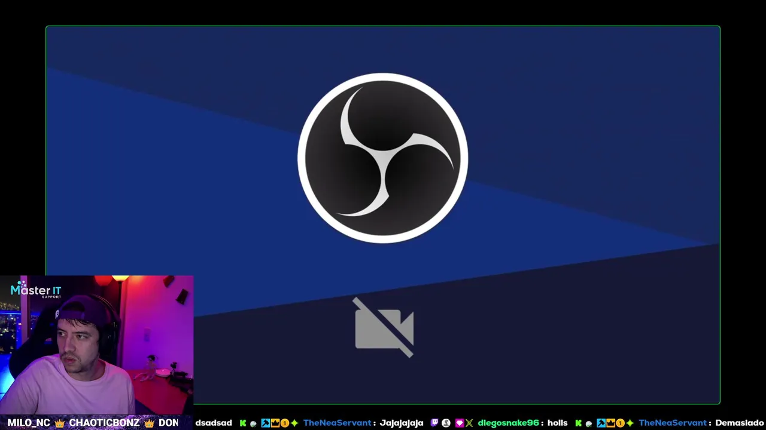
Task: Click the Master IT Support logo
Action: pyautogui.click(x=36, y=290)
